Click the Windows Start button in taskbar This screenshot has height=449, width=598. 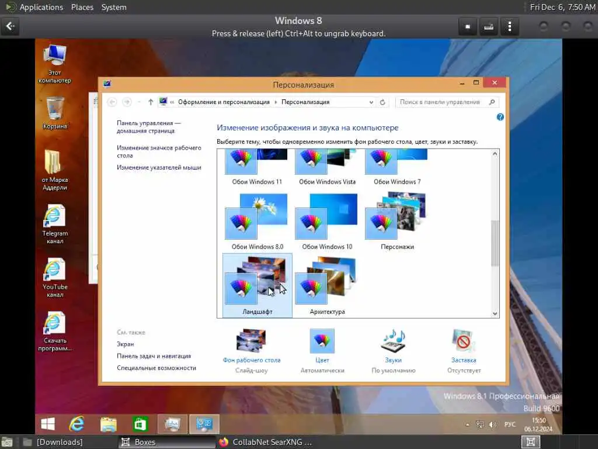[x=48, y=424]
